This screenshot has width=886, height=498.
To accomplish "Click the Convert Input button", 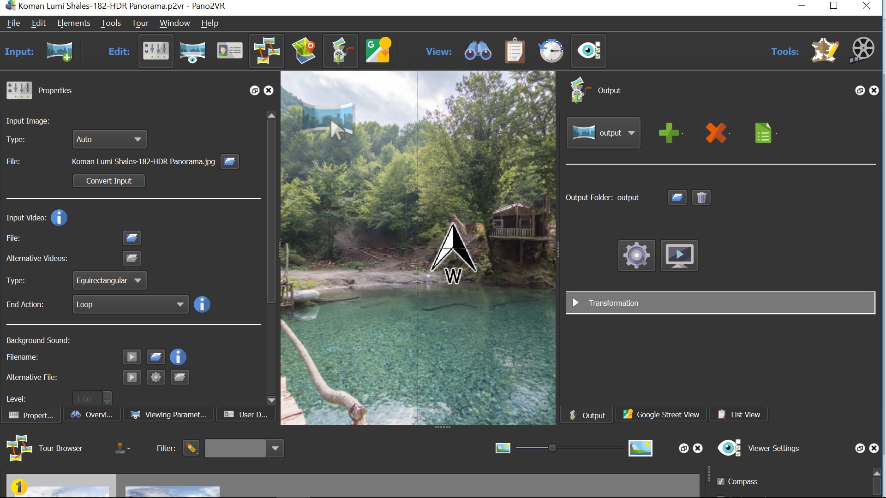I will point(108,181).
